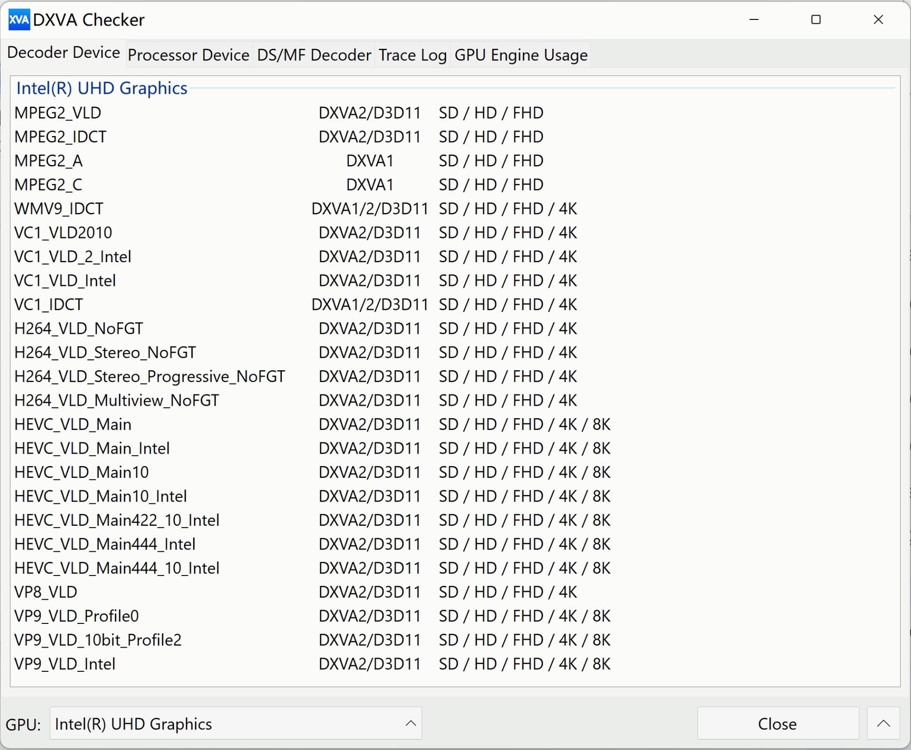
Task: Select the Decoder Device tab
Action: (64, 53)
